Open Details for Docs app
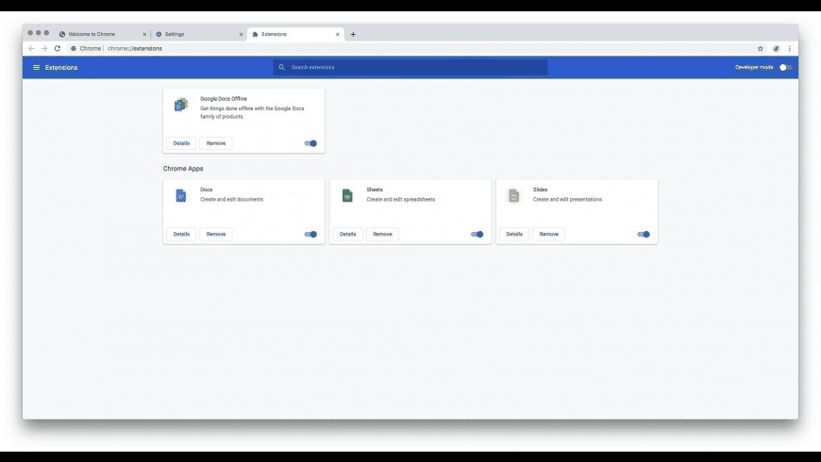The width and height of the screenshot is (821, 462). click(x=181, y=235)
